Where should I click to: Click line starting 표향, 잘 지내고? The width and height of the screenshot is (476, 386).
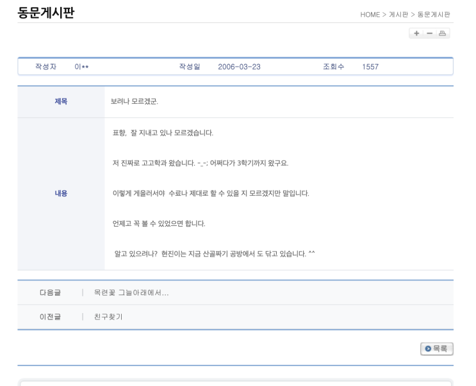click(x=163, y=133)
